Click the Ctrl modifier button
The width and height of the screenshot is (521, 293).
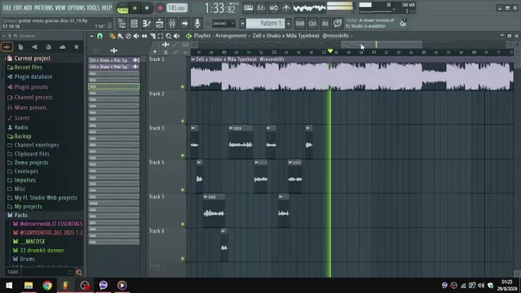(312, 24)
